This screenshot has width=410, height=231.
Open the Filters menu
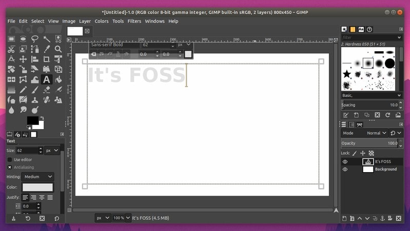pyautogui.click(x=134, y=21)
